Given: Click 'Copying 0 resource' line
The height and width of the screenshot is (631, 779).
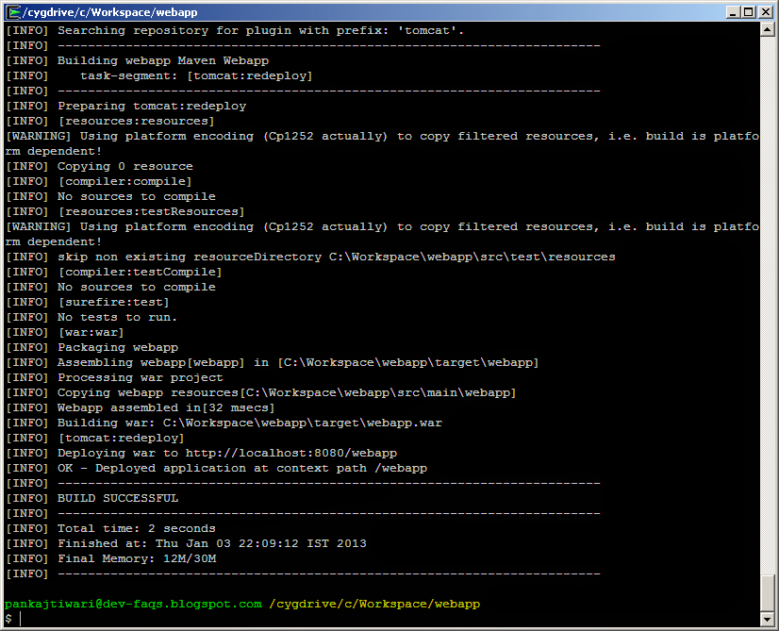Looking at the screenshot, I should [99, 166].
